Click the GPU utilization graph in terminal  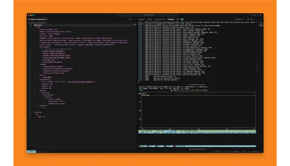tap(198, 110)
